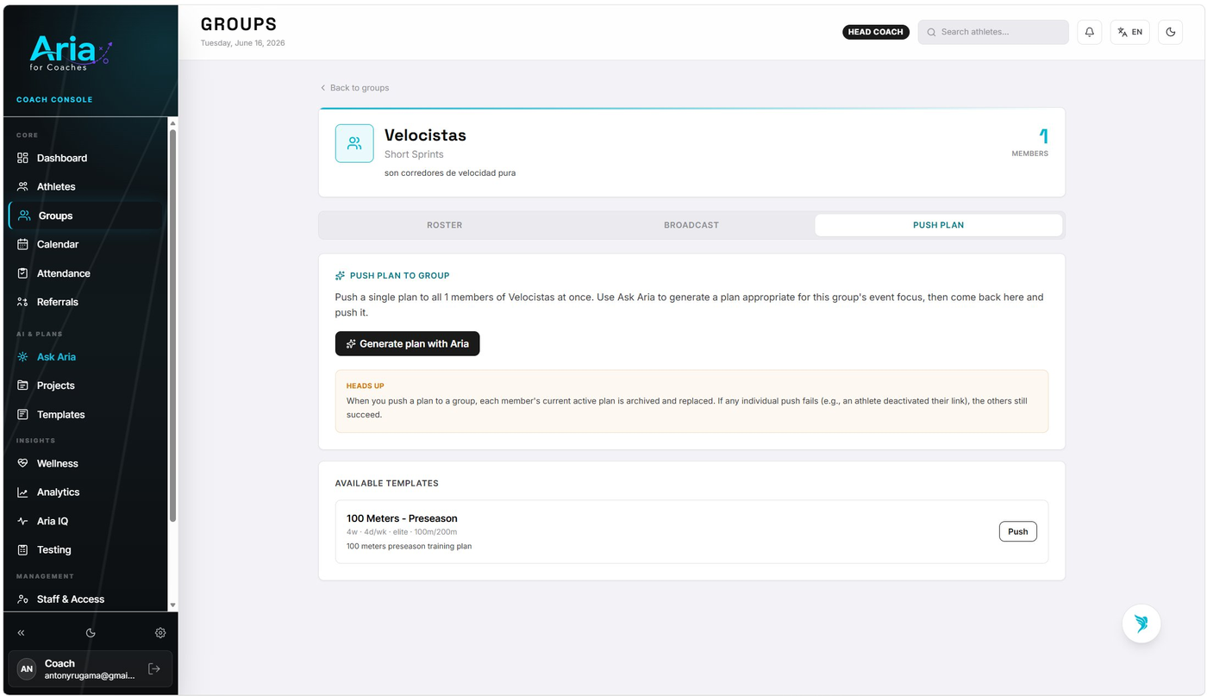Image resolution: width=1207 pixels, height=696 pixels.
Task: Push the 100 Meters - Preseason template
Action: (x=1018, y=531)
